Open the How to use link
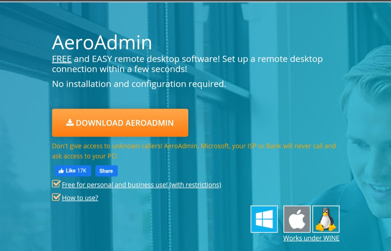Viewport: 391px width, 251px height. pyautogui.click(x=80, y=198)
